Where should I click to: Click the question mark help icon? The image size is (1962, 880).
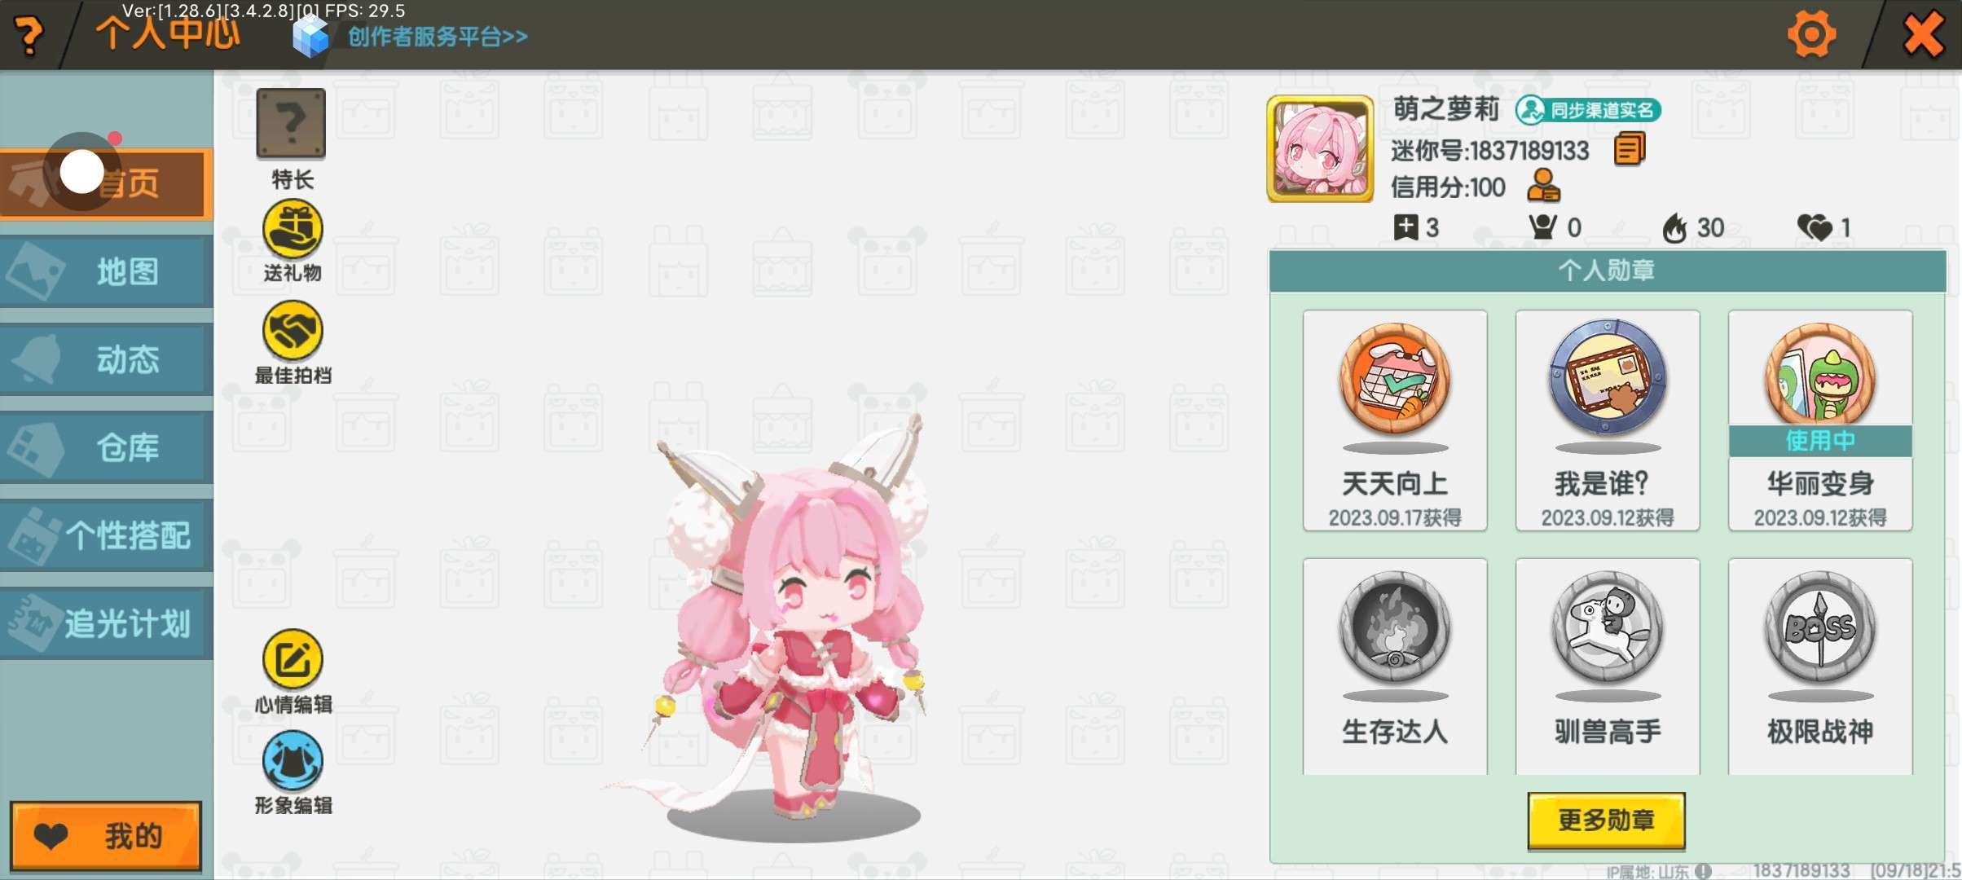29,36
